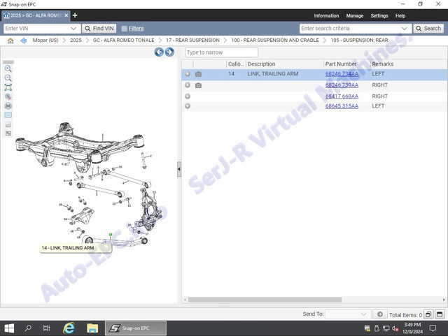The width and height of the screenshot is (448, 336).
Task: Click the parts list horizontal scrollbar
Action: click(x=265, y=300)
